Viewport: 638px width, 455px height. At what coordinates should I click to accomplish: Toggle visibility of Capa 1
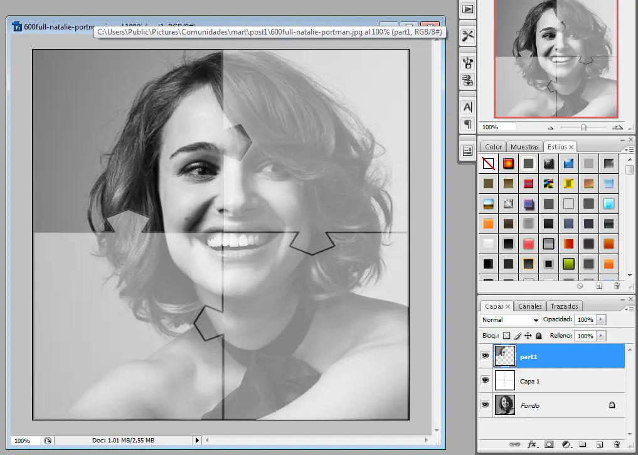[485, 380]
